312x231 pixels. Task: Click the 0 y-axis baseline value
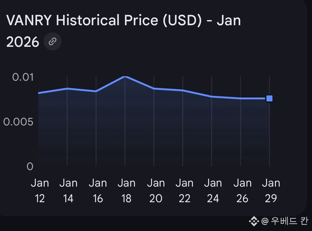click(30, 166)
